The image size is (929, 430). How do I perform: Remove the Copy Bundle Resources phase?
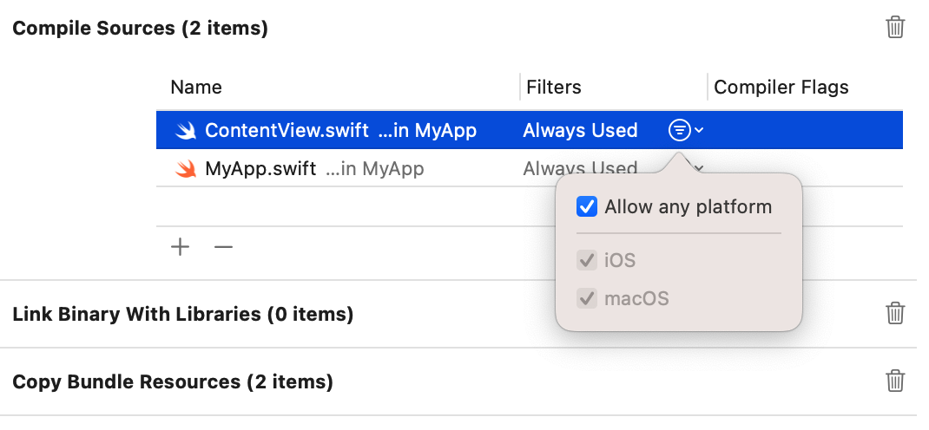pyautogui.click(x=895, y=381)
